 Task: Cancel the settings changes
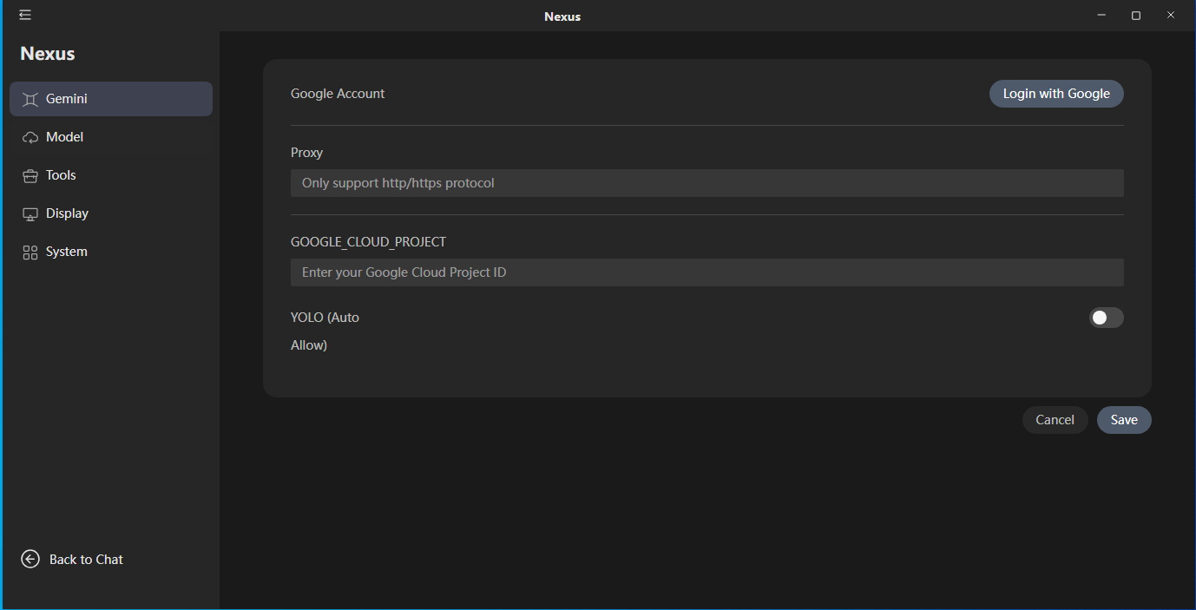1055,420
